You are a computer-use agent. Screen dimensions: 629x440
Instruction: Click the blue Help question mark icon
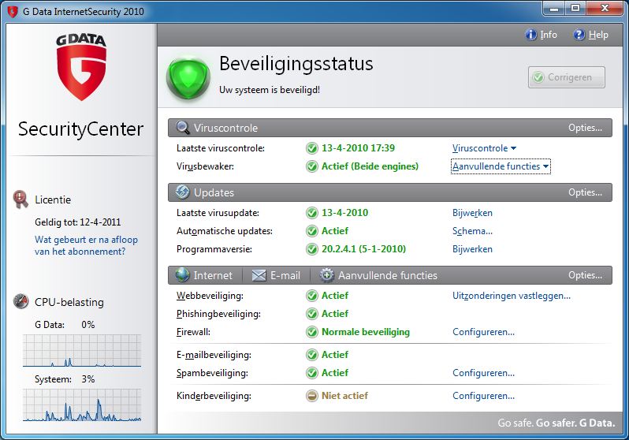pyautogui.click(x=579, y=35)
